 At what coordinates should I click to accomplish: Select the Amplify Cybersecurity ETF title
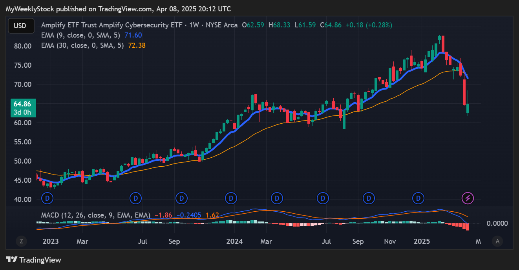(139, 25)
